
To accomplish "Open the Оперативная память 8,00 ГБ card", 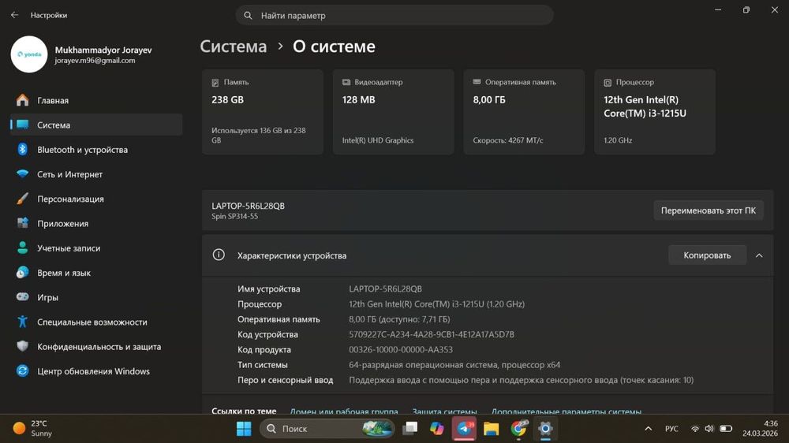I will coord(525,112).
